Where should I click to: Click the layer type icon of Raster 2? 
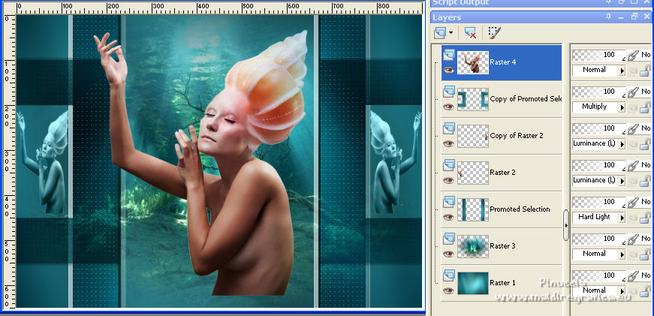pos(449,165)
